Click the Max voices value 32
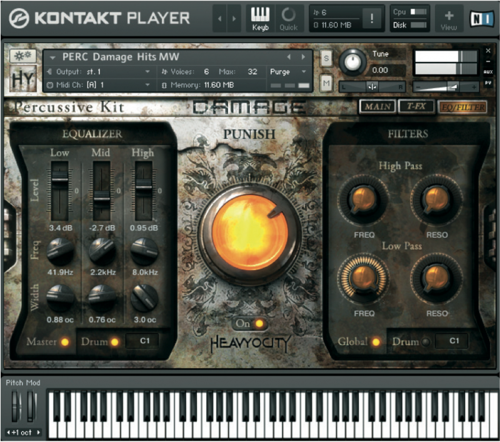Screen dimensions: 500x442 (252, 72)
